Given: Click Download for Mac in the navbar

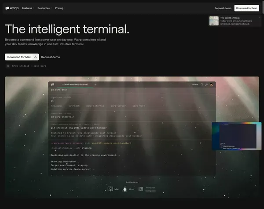Looking at the screenshot, I should (246, 8).
